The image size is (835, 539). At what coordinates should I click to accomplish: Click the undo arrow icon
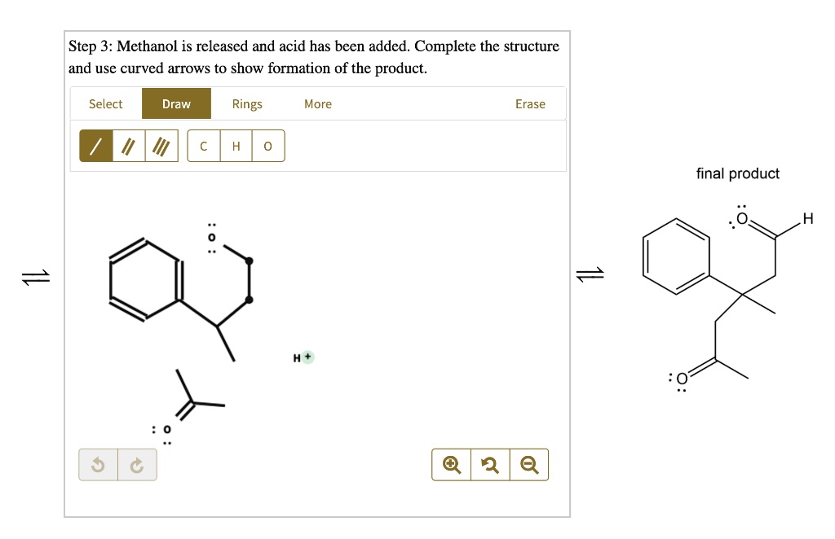[x=98, y=464]
